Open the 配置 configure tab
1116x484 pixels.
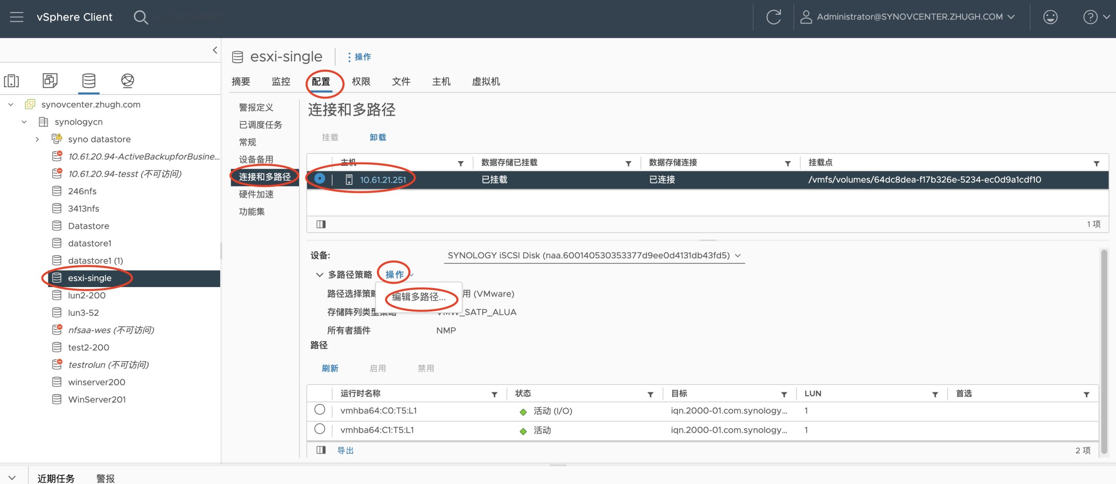click(321, 81)
